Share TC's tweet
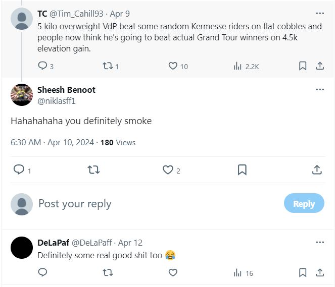The image size is (335, 287). tap(320, 66)
